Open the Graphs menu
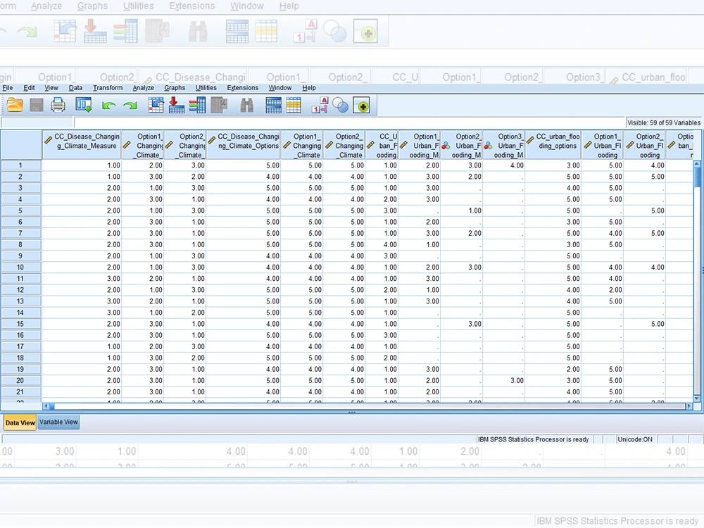 coord(175,88)
